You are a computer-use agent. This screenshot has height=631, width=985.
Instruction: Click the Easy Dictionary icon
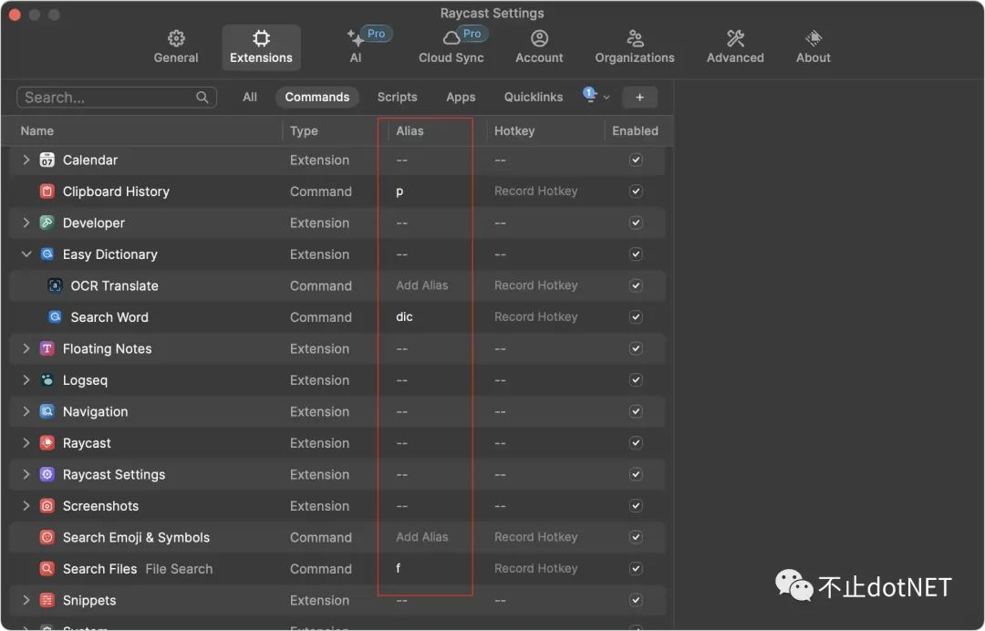point(47,254)
